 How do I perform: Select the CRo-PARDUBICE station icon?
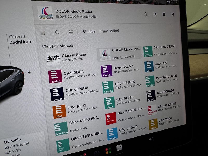click(x=150, y=81)
